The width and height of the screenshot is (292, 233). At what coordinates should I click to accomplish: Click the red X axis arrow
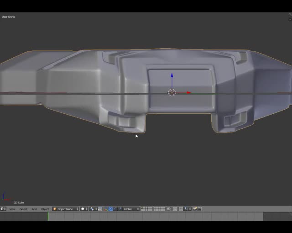(189, 92)
